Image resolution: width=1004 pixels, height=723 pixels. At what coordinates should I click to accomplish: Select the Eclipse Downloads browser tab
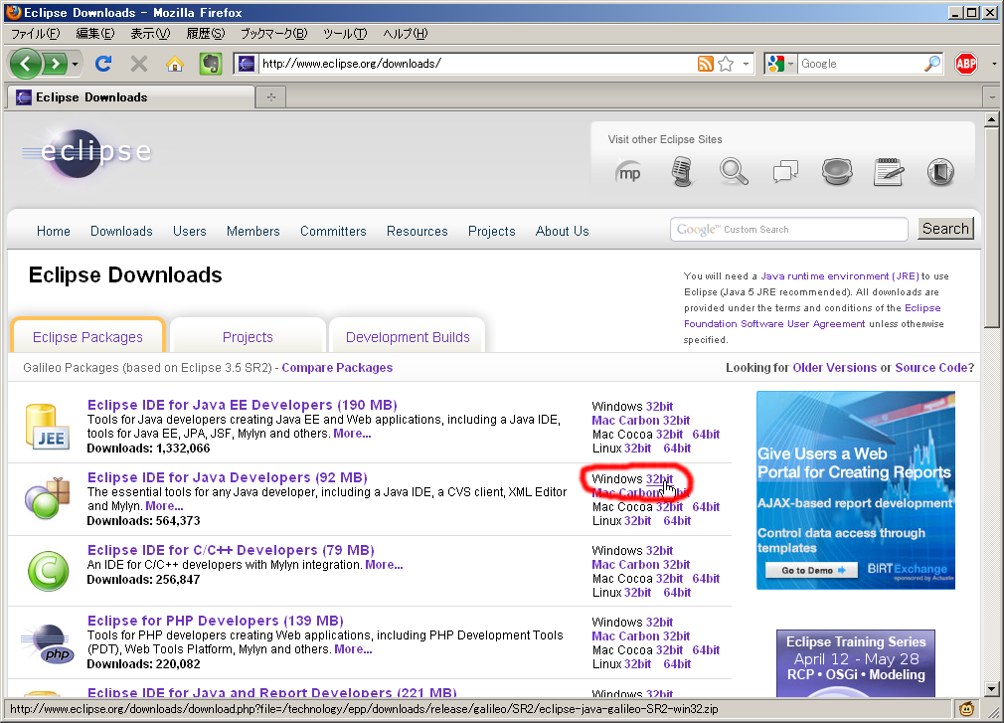131,97
